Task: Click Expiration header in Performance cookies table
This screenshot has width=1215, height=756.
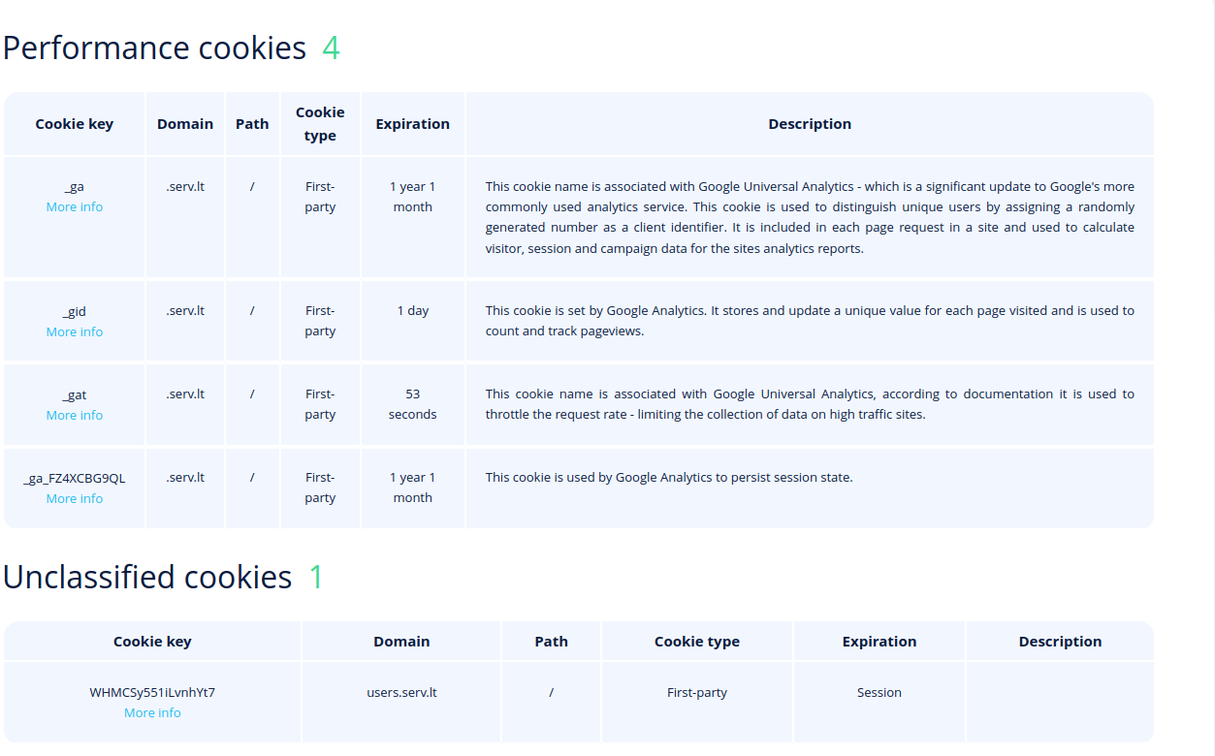Action: click(413, 124)
